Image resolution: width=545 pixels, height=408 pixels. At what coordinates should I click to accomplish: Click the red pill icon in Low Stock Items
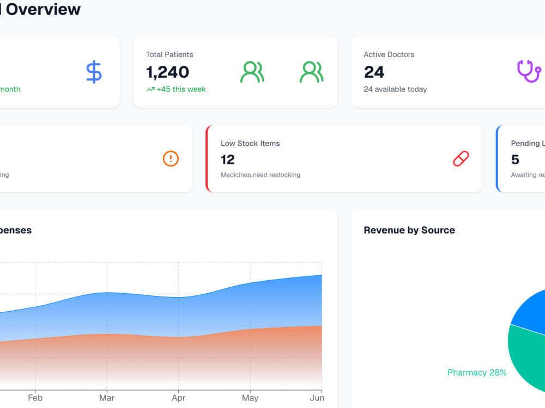pos(461,158)
